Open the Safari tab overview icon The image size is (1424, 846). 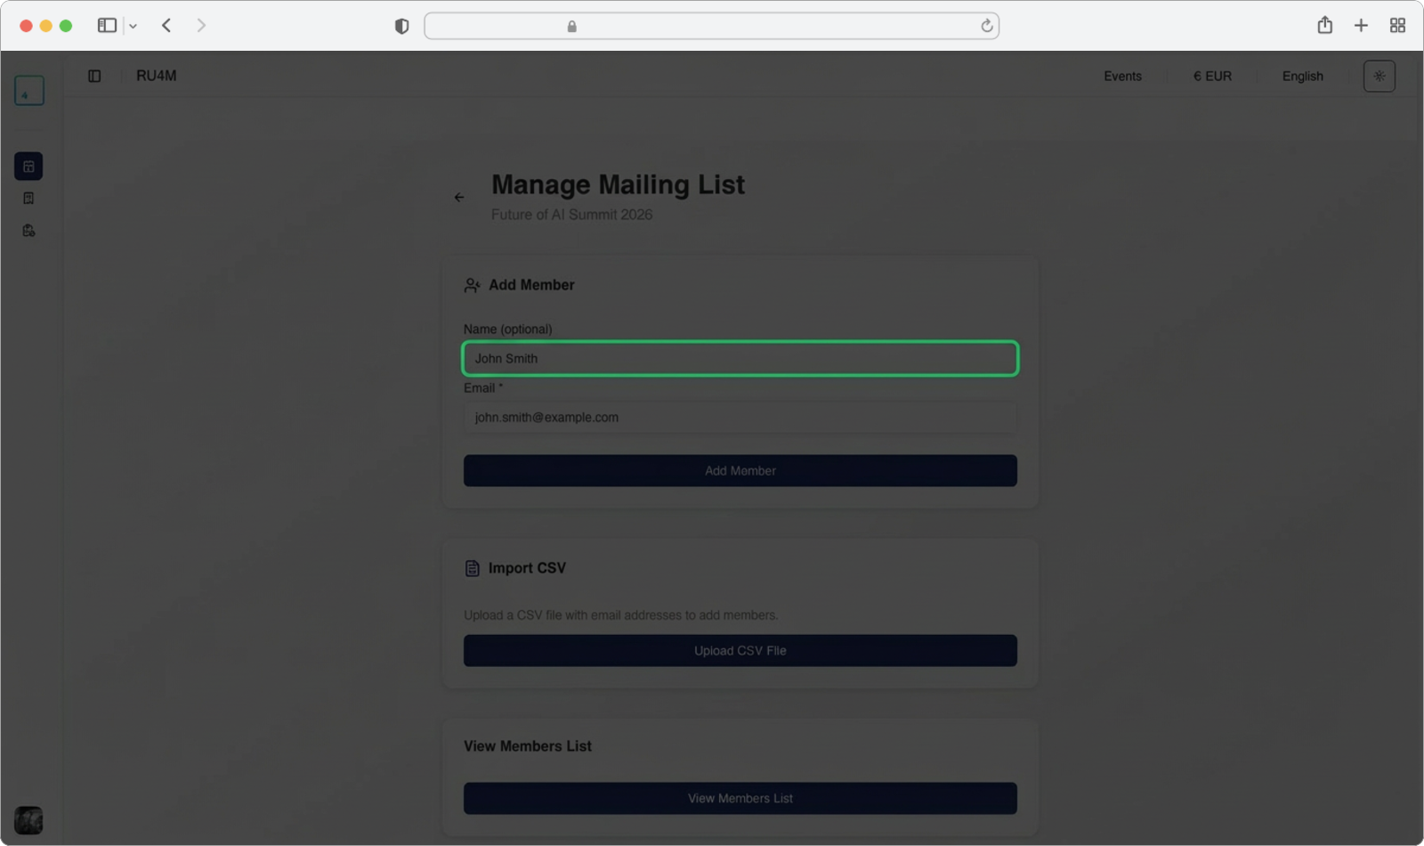(1397, 26)
